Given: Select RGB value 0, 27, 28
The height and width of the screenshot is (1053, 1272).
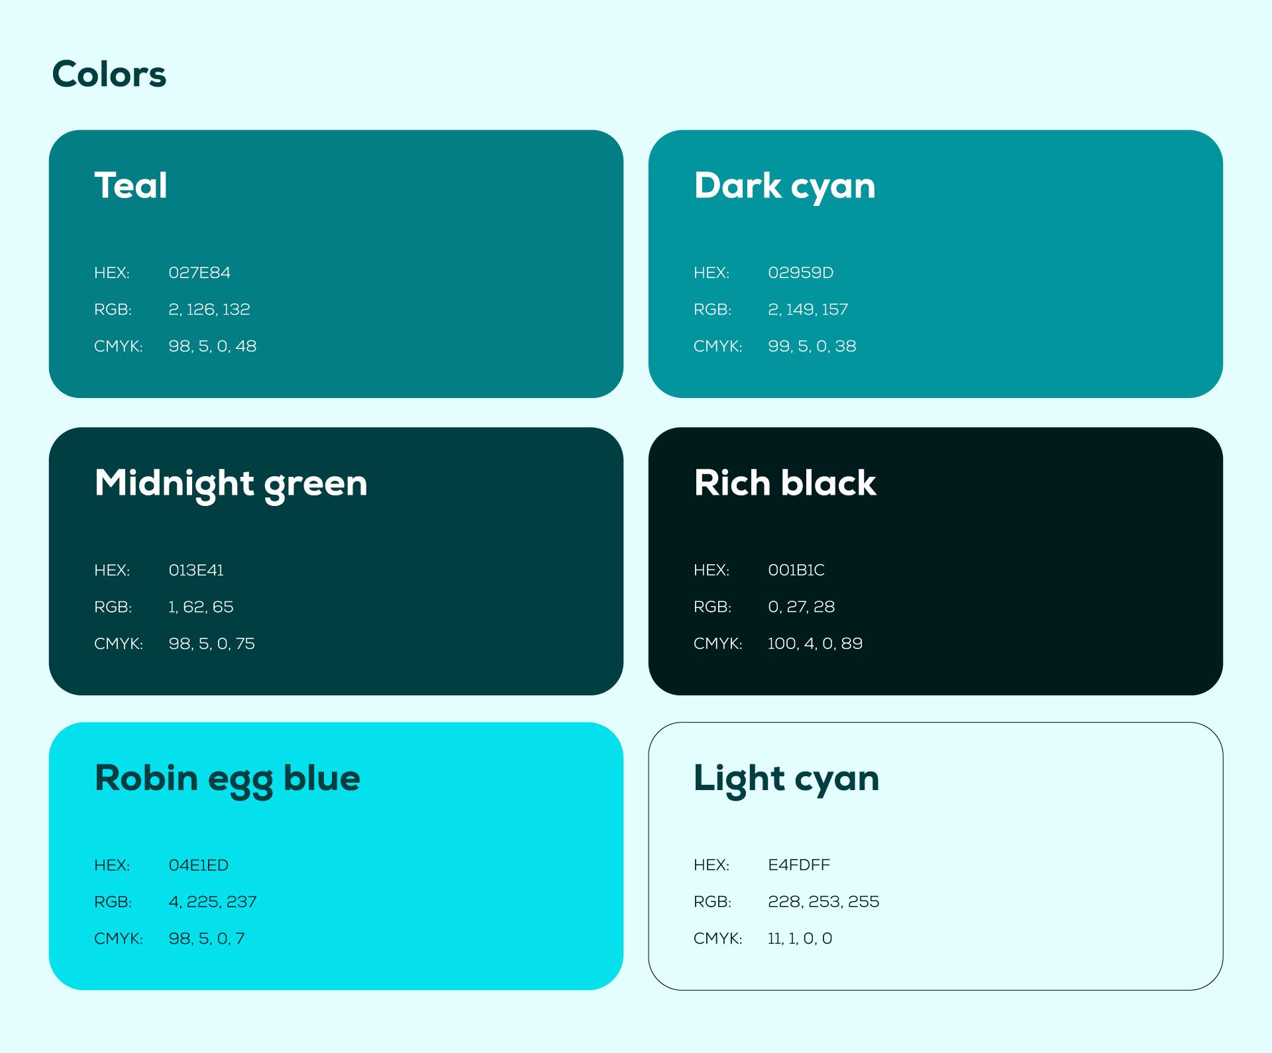Looking at the screenshot, I should tap(802, 607).
